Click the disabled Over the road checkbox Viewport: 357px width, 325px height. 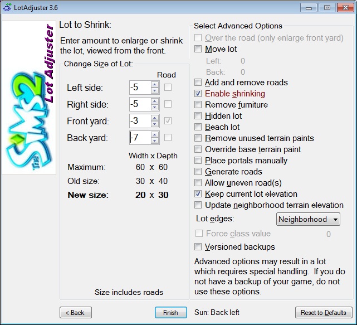tap(198, 37)
